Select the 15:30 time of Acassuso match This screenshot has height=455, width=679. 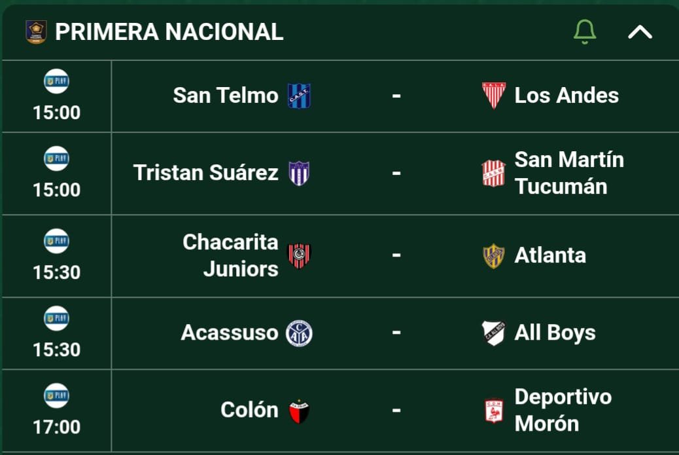point(57,350)
